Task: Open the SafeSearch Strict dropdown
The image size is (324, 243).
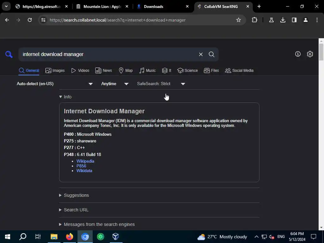Action: coord(161,84)
